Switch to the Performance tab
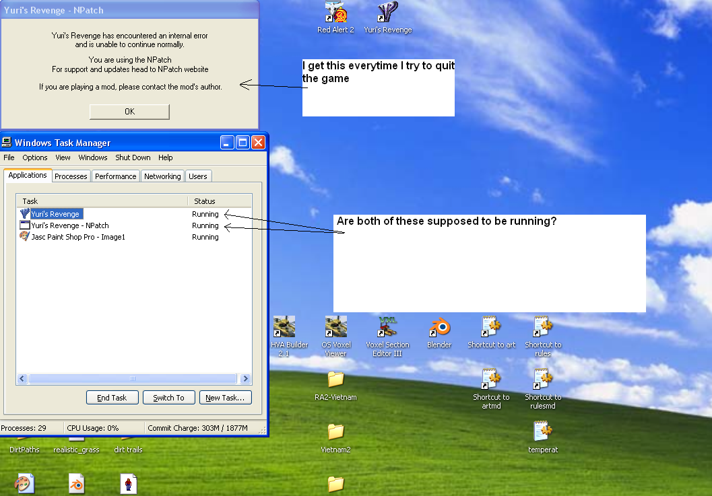 point(115,176)
